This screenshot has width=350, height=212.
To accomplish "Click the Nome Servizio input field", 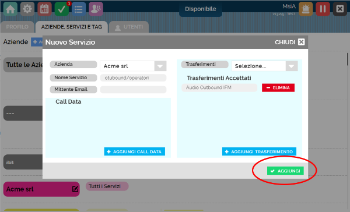I will point(133,78).
